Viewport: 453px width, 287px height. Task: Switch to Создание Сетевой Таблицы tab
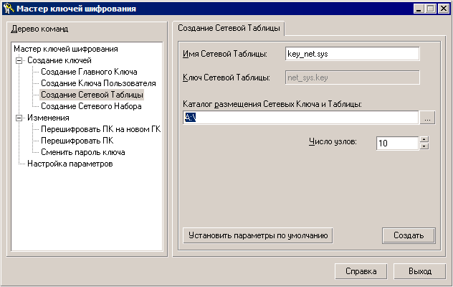coord(229,29)
